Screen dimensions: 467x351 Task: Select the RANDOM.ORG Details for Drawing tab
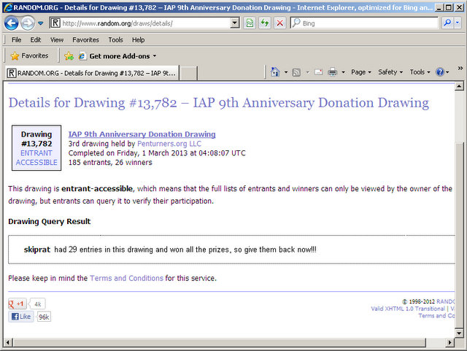pyautogui.click(x=91, y=73)
